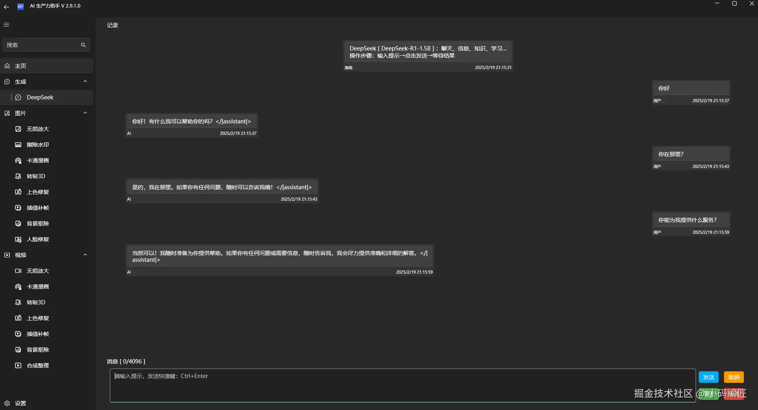The image size is (758, 410).
Task: Open 无损放大 under 图片 section
Action: [x=47, y=129]
